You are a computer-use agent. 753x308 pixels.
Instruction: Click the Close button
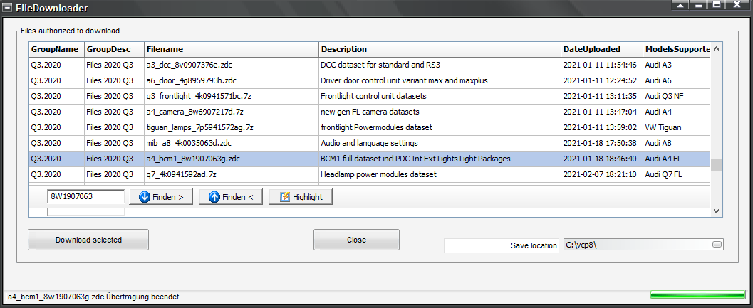click(356, 240)
